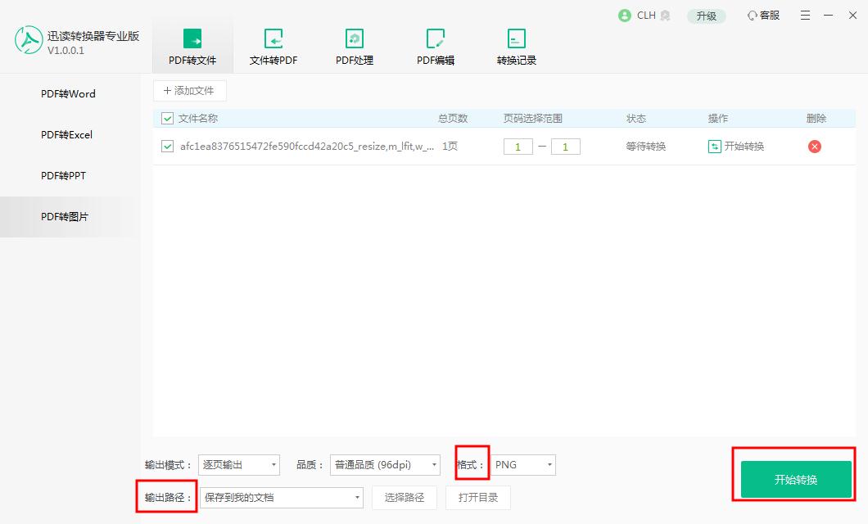This screenshot has height=524, width=868.
Task: Expand the 输出模式 mode dropdown
Action: pyautogui.click(x=238, y=464)
